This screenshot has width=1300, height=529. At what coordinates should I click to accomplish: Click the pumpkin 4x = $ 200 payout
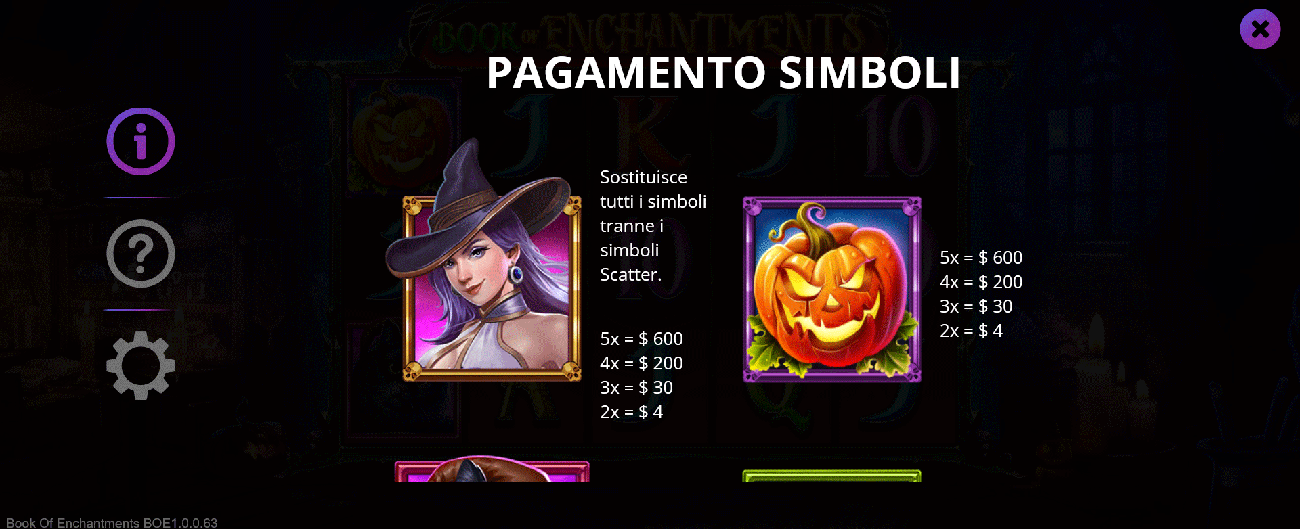pos(981,282)
